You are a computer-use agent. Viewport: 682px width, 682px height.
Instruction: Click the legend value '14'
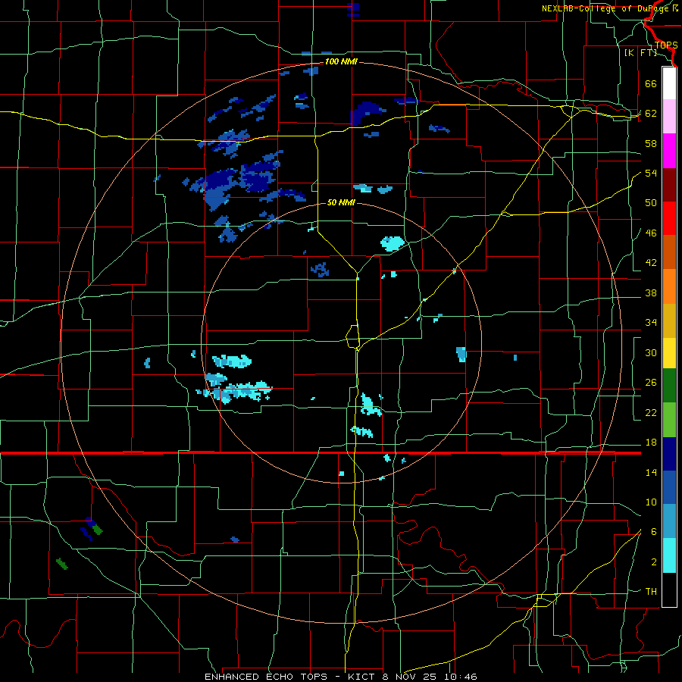click(x=651, y=472)
